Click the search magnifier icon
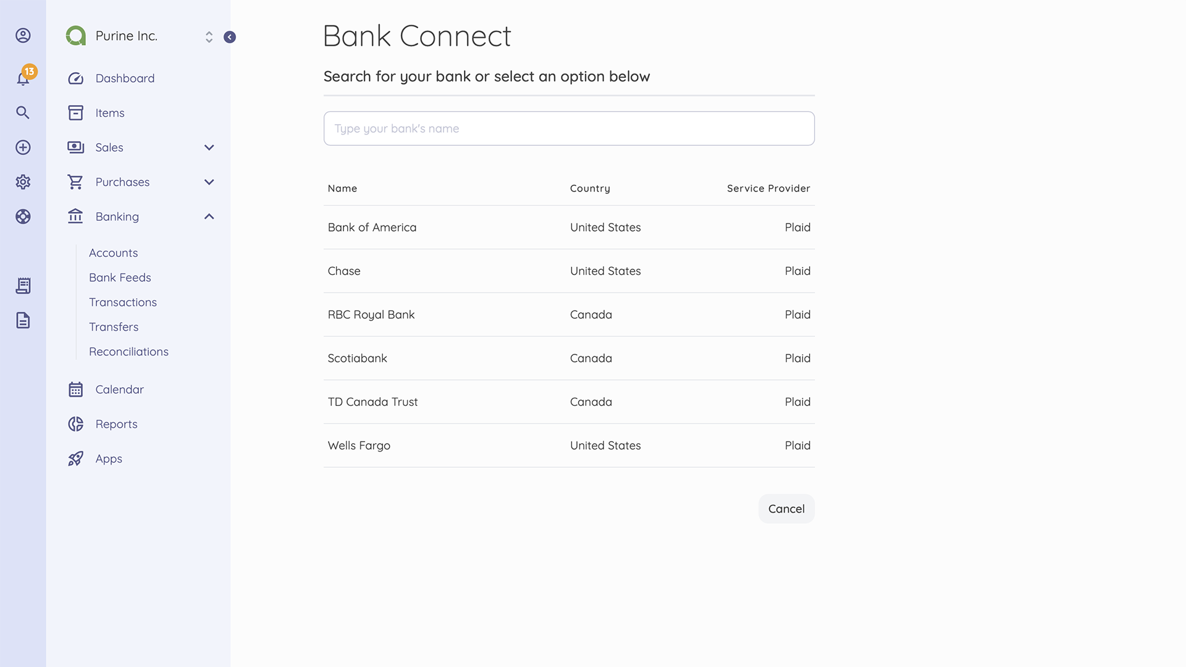The width and height of the screenshot is (1186, 667). tap(23, 112)
